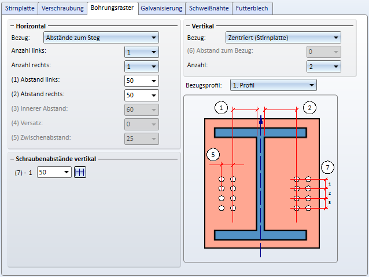Open the Schweißnähte tab
The image size is (369, 277).
click(x=209, y=8)
